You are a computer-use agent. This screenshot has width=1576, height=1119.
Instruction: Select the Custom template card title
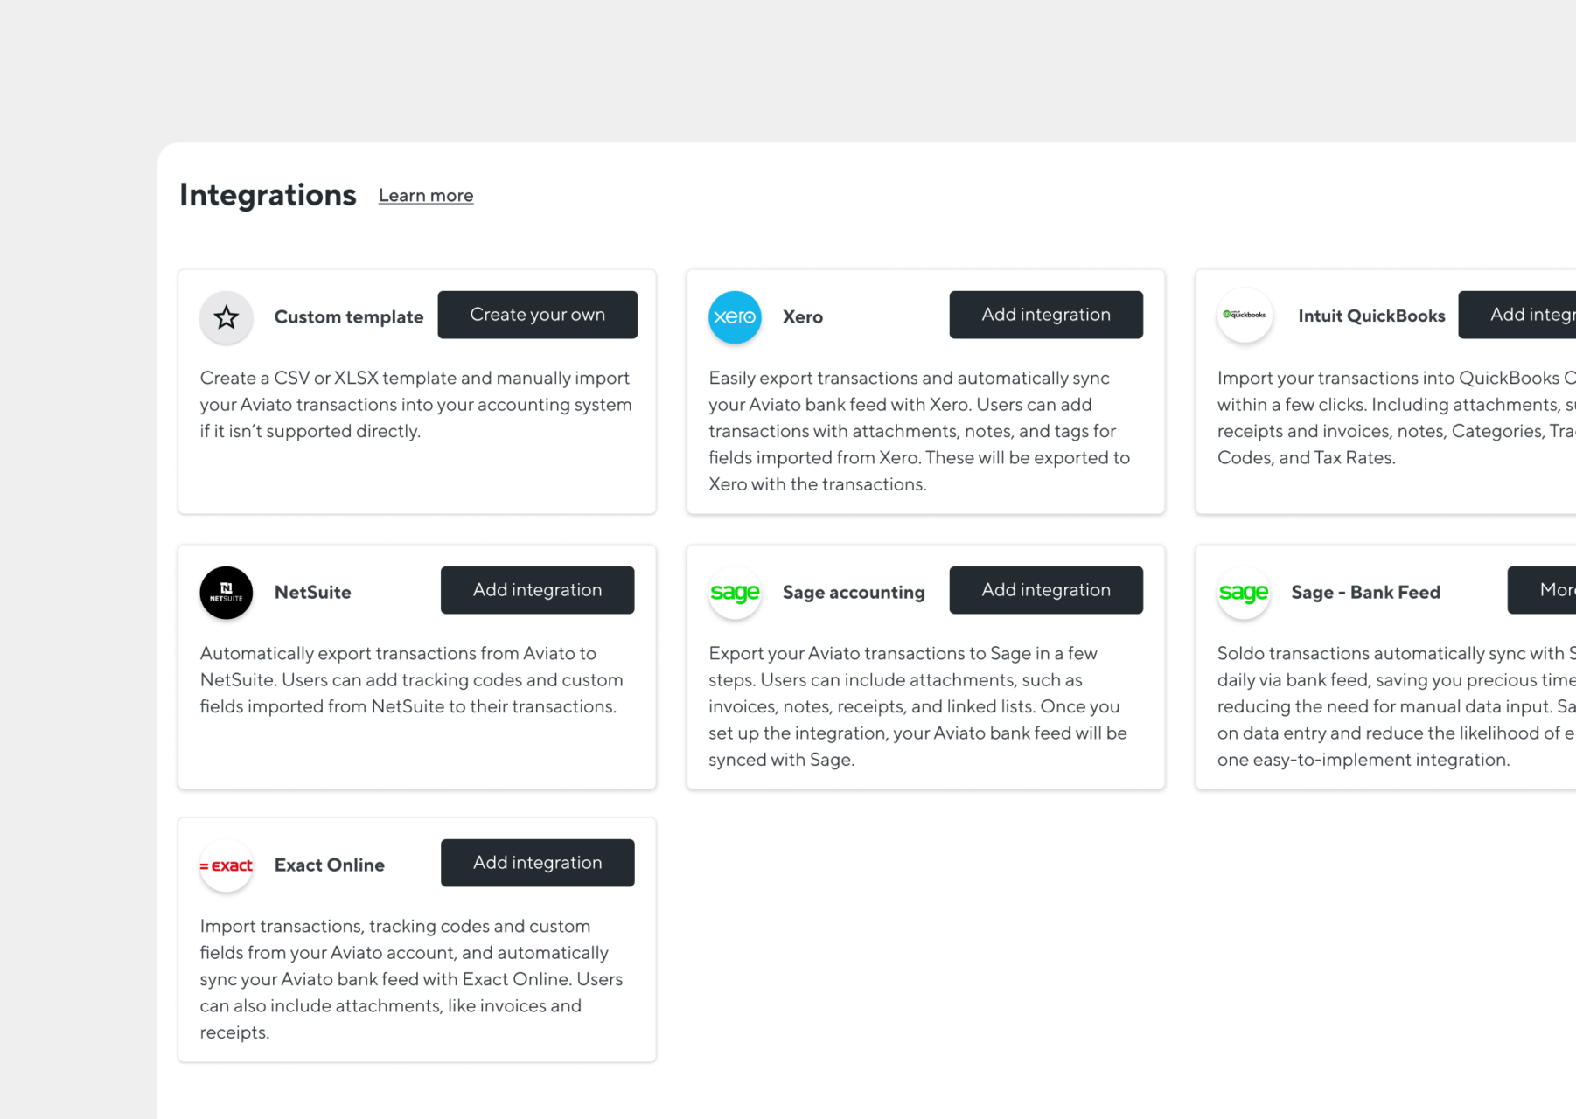349,316
